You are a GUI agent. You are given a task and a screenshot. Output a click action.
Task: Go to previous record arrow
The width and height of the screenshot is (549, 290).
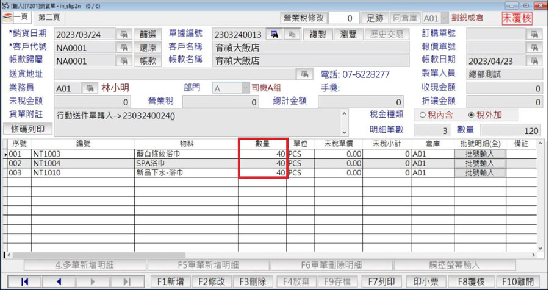coord(59,281)
